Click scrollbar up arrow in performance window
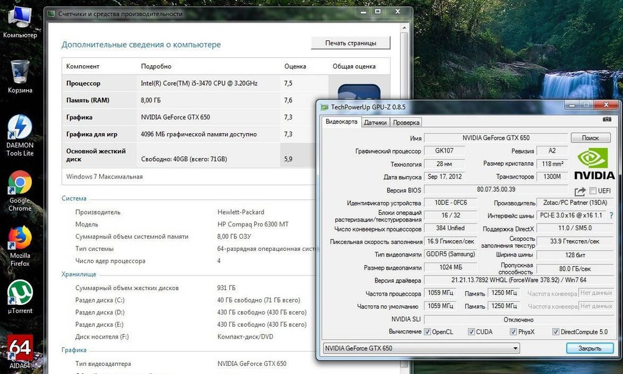Screen dimensions: 623x374 [x=404, y=28]
